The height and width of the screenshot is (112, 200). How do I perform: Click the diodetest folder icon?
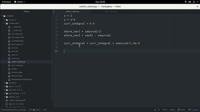[x=7, y=83]
